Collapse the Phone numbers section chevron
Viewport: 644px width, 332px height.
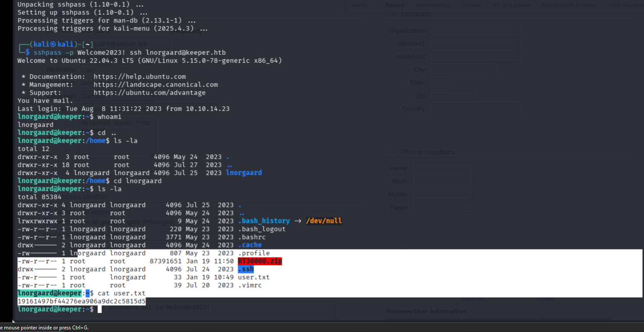point(393,152)
